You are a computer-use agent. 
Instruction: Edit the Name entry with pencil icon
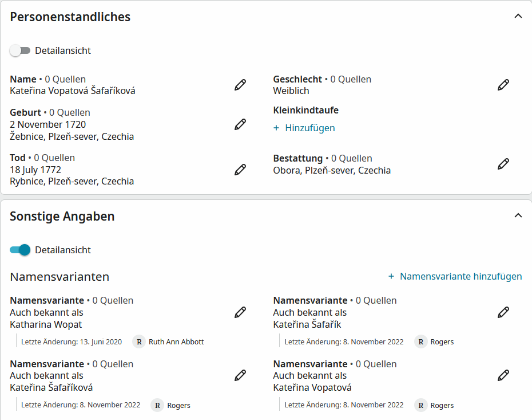pos(240,85)
